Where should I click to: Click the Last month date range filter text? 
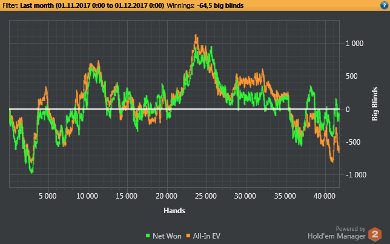[92, 5]
